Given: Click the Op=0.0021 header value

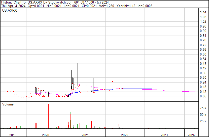Looking at the screenshot, I should click(x=36, y=6).
